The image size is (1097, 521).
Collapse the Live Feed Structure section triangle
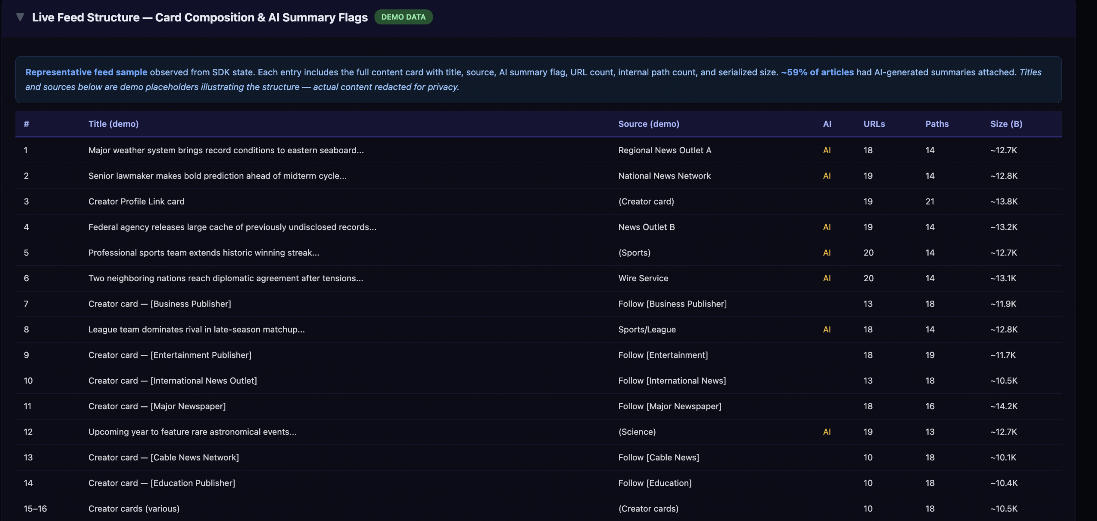pos(20,17)
